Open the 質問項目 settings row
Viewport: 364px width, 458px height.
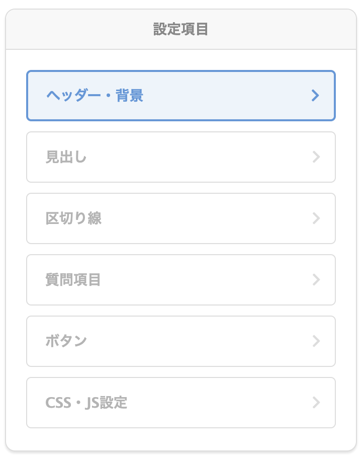181,279
